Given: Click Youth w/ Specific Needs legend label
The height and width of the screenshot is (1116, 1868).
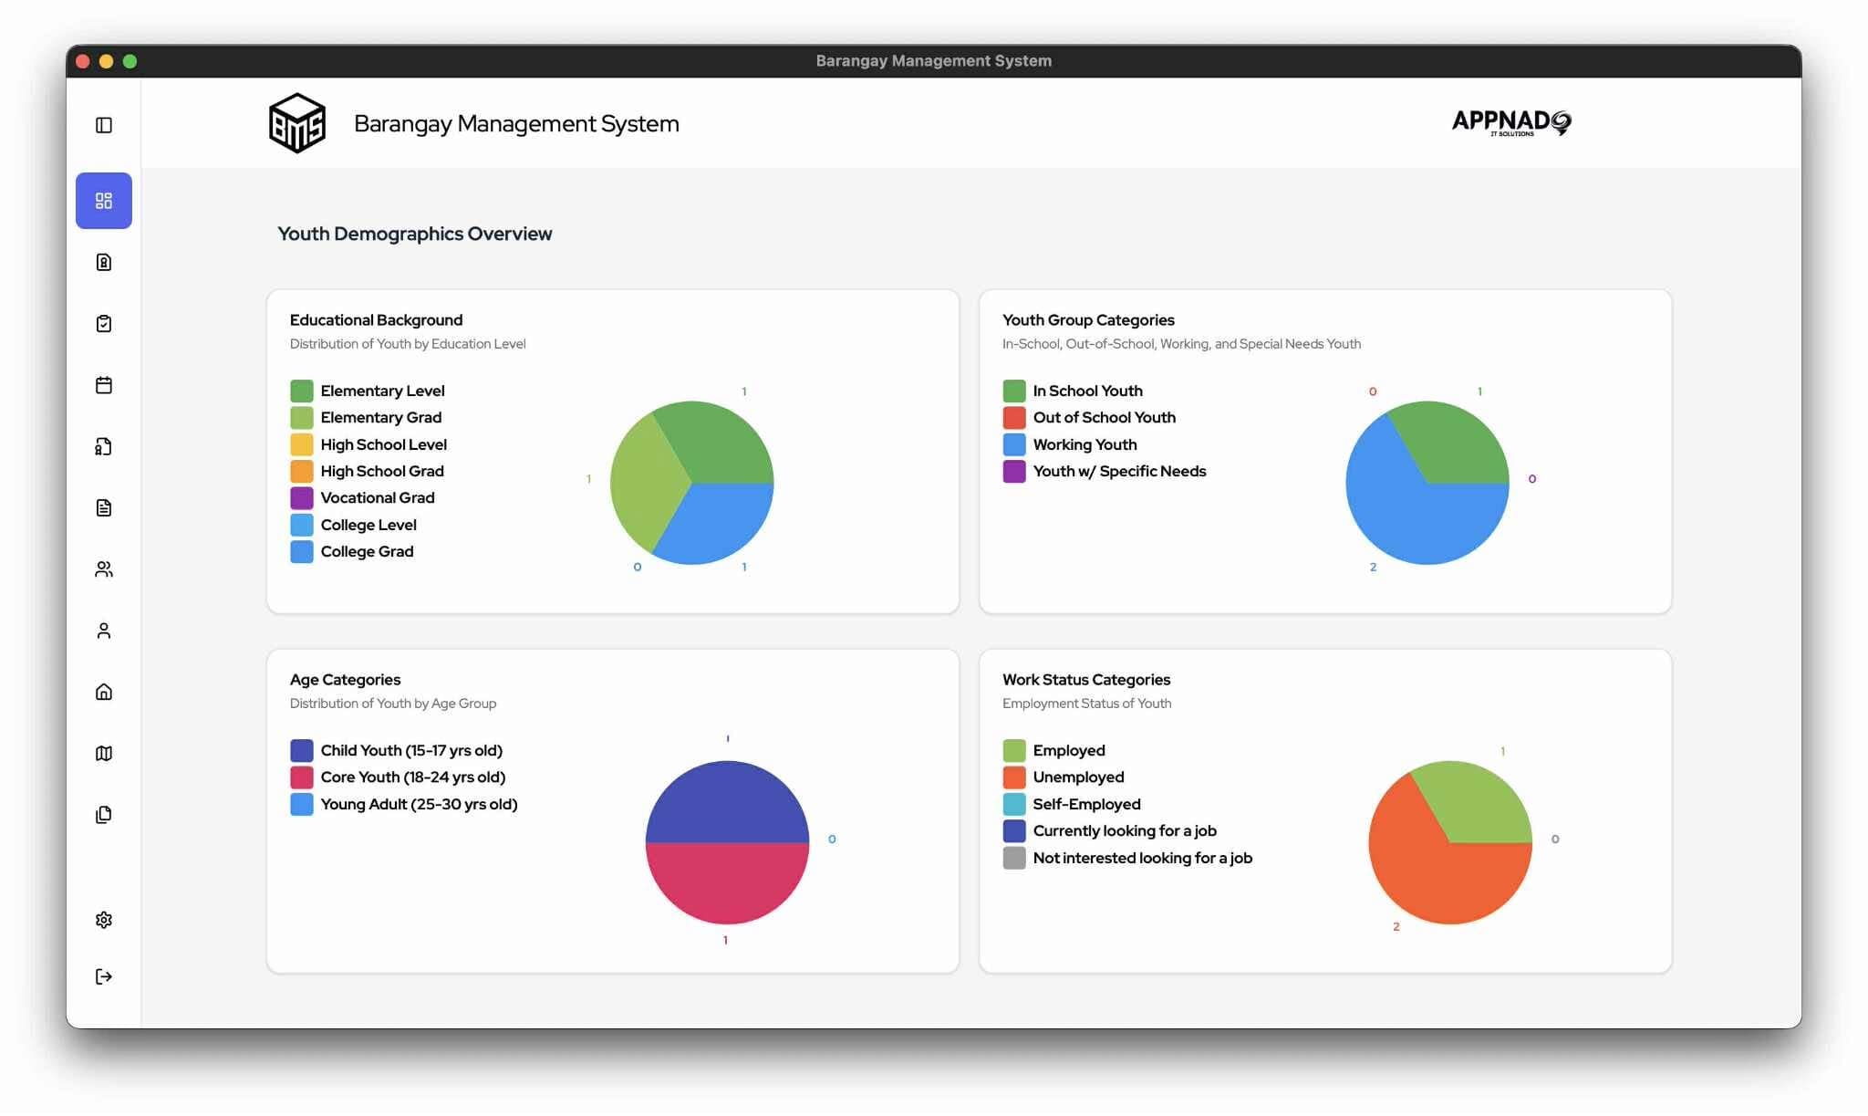Looking at the screenshot, I should pyautogui.click(x=1119, y=472).
